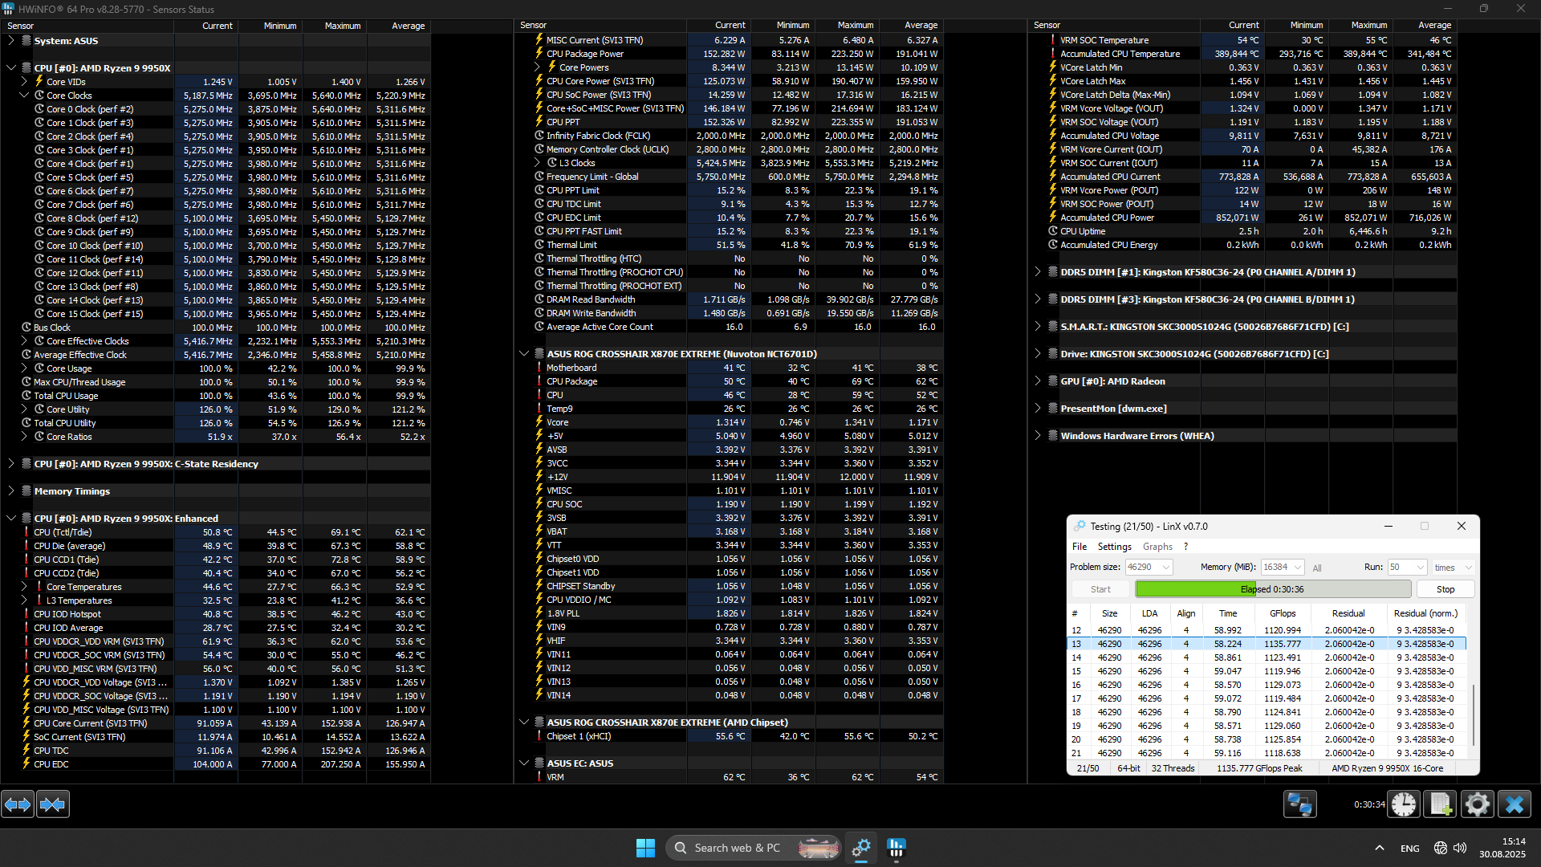
Task: Click the clock reset timer icon
Action: click(1404, 804)
